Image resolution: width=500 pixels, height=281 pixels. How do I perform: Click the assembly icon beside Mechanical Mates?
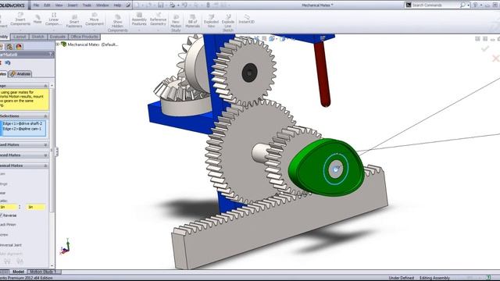pyautogui.click(x=64, y=44)
